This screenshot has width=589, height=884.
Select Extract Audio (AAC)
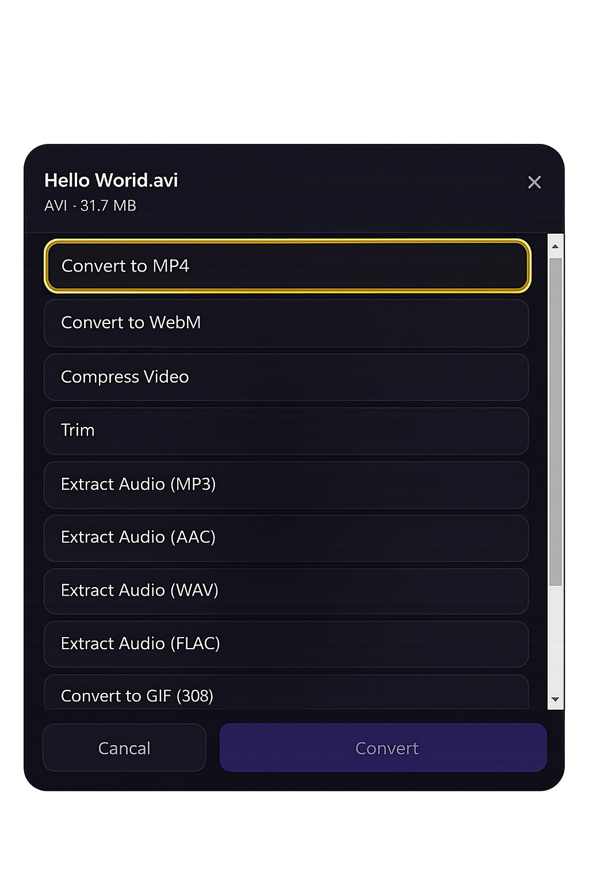(x=286, y=538)
